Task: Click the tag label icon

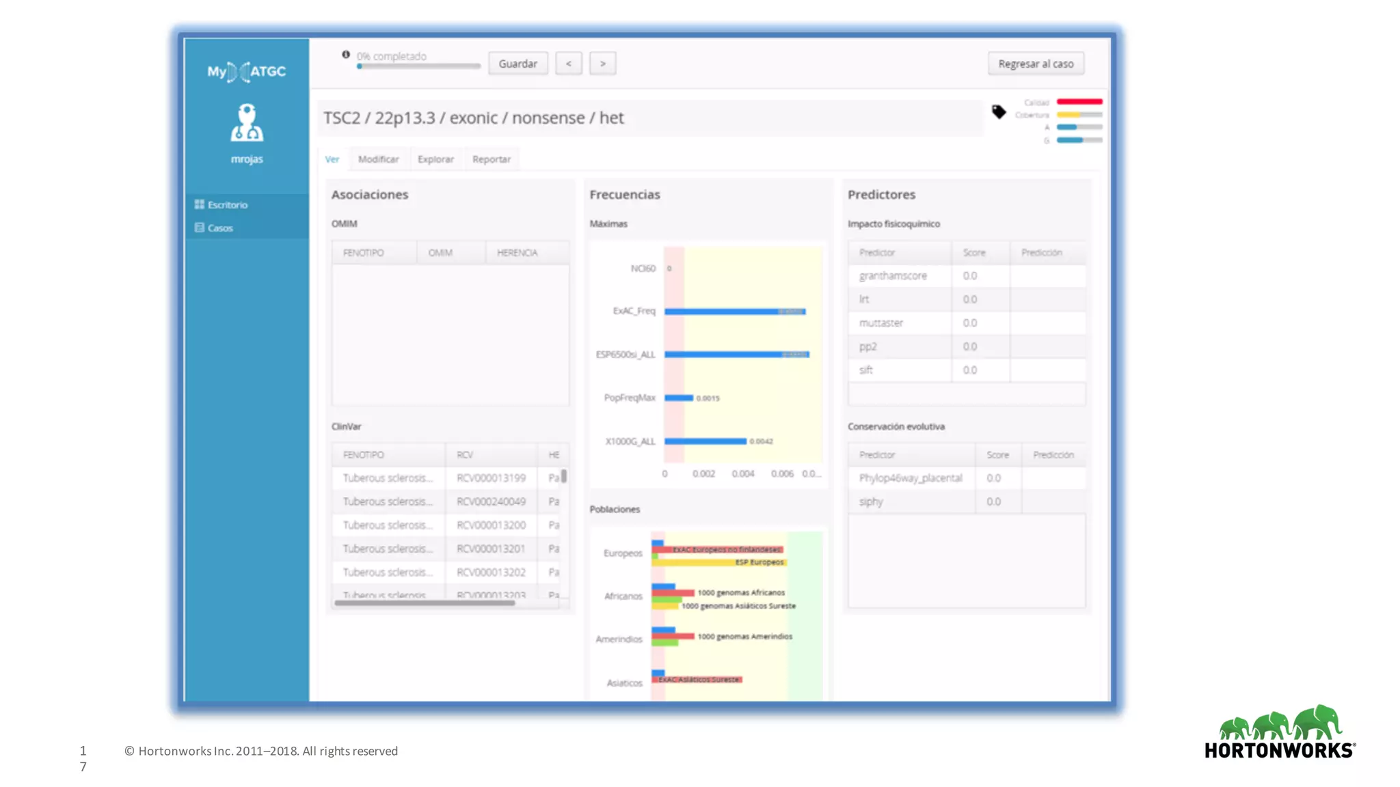Action: 999,111
